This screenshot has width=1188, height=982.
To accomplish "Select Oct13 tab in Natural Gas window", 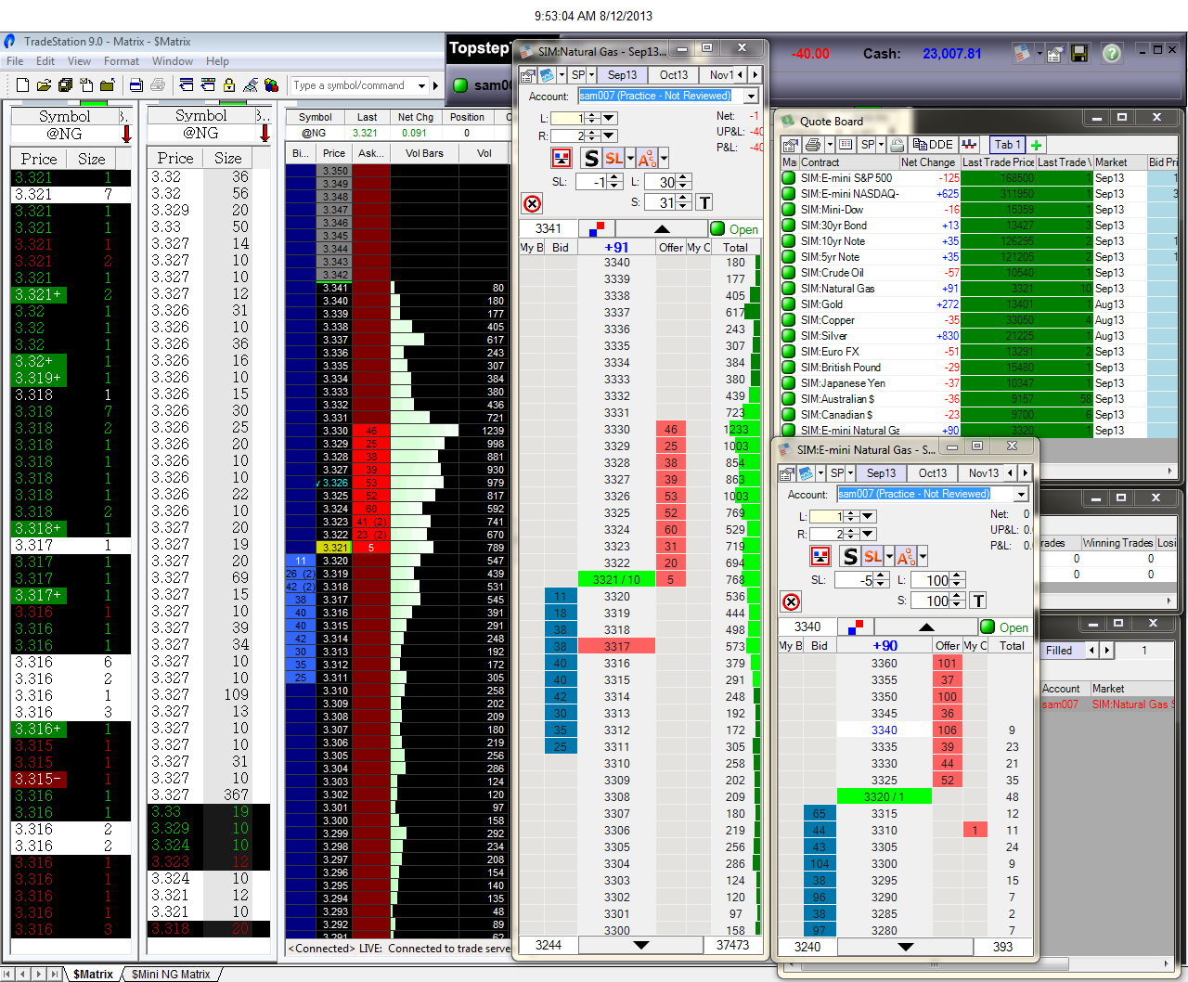I will point(674,75).
